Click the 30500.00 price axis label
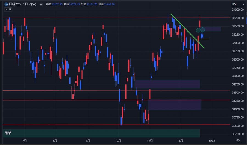 [238, 126]
